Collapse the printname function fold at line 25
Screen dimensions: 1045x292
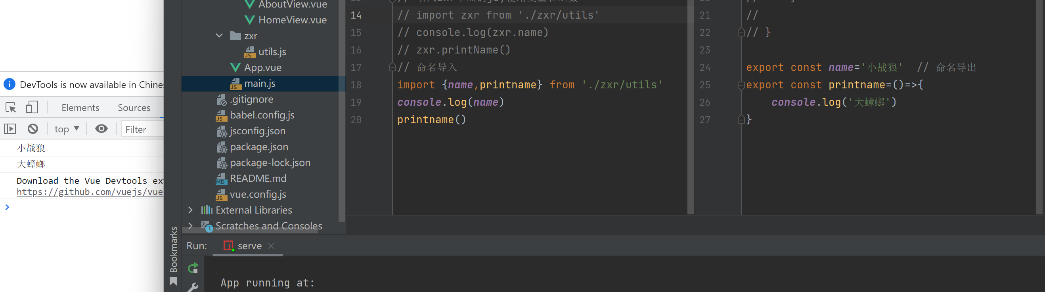coord(741,85)
